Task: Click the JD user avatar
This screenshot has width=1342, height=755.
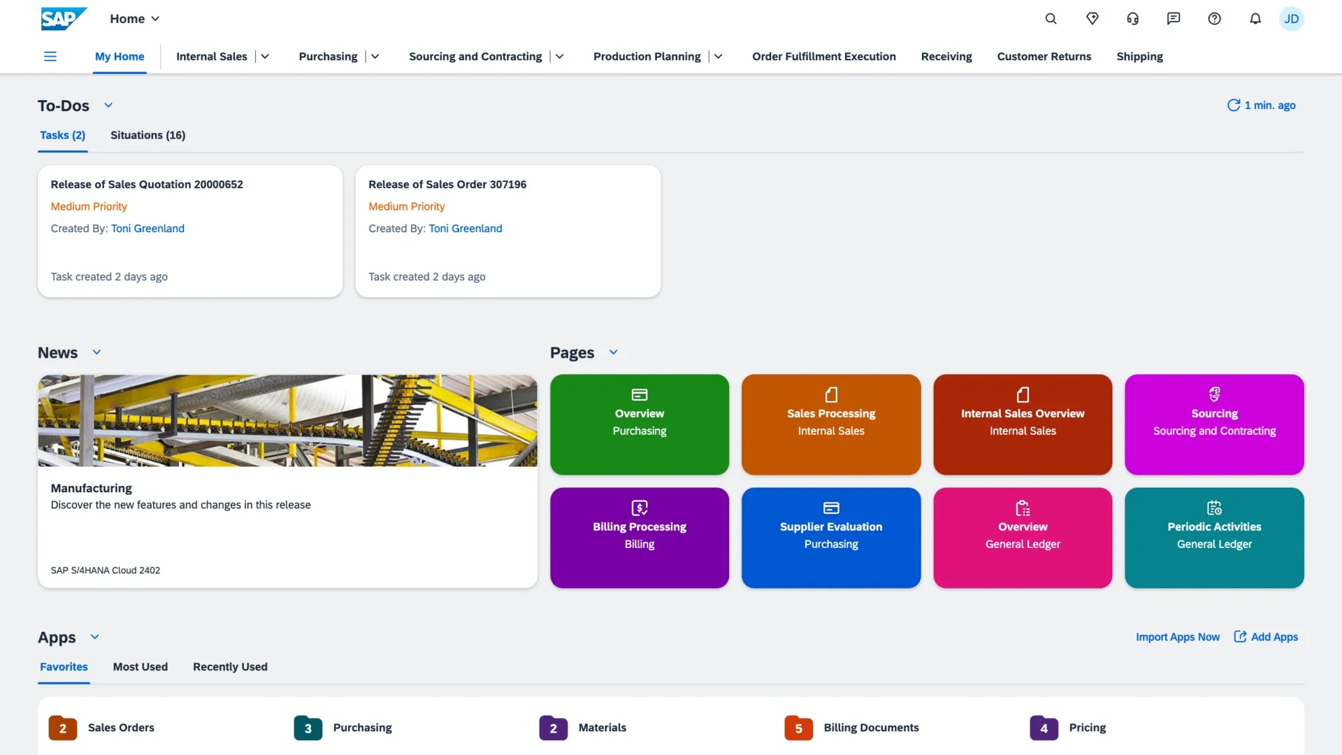Action: point(1291,19)
